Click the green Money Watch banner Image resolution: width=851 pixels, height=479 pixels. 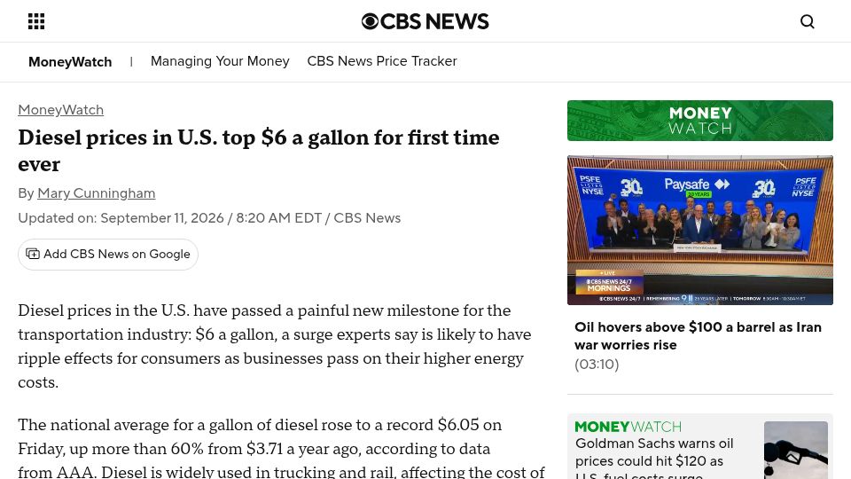click(700, 121)
